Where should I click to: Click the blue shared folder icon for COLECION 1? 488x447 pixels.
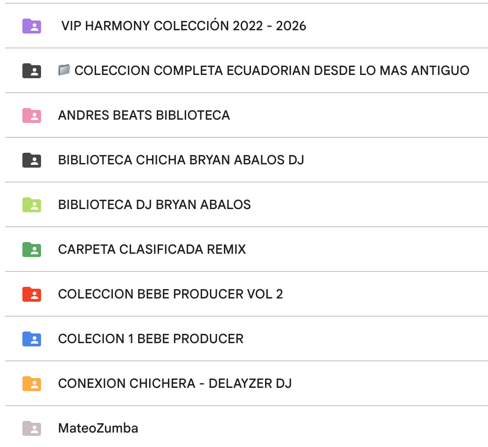click(x=31, y=339)
